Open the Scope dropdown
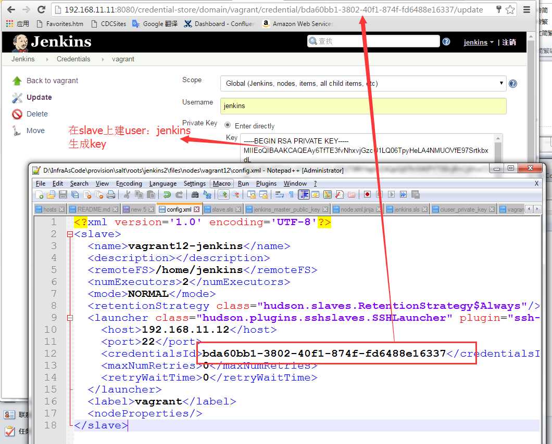The width and height of the screenshot is (552, 444). click(x=363, y=84)
